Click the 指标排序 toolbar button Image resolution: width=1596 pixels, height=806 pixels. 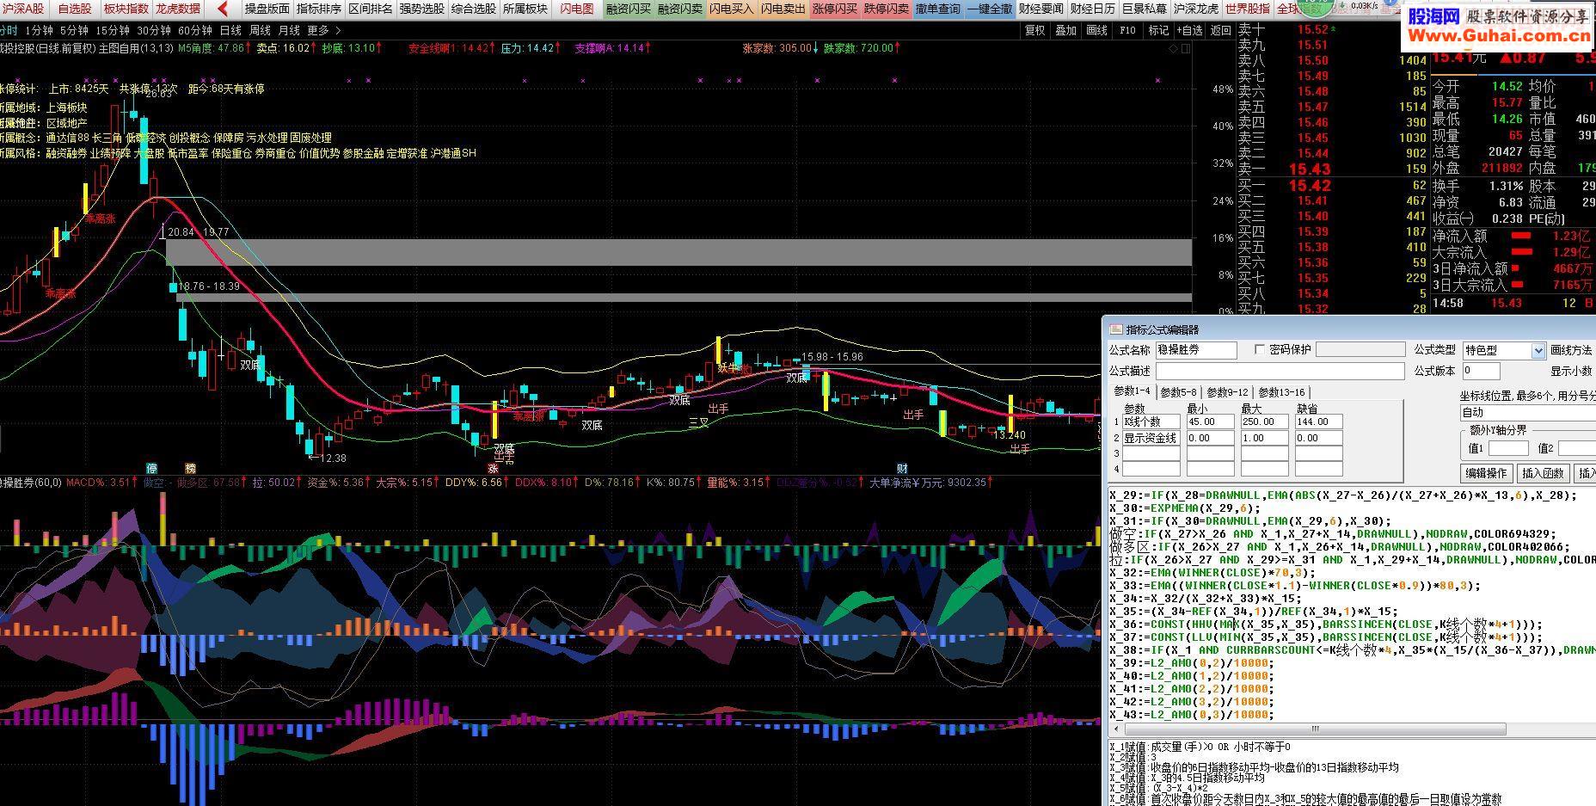319,9
